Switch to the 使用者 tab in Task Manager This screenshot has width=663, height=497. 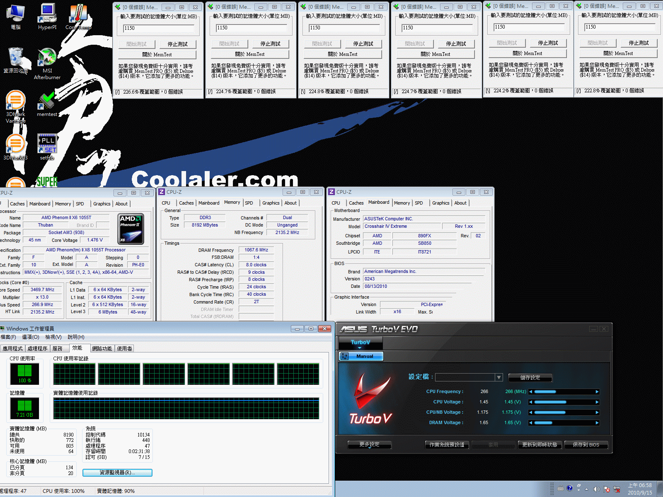[x=124, y=349]
